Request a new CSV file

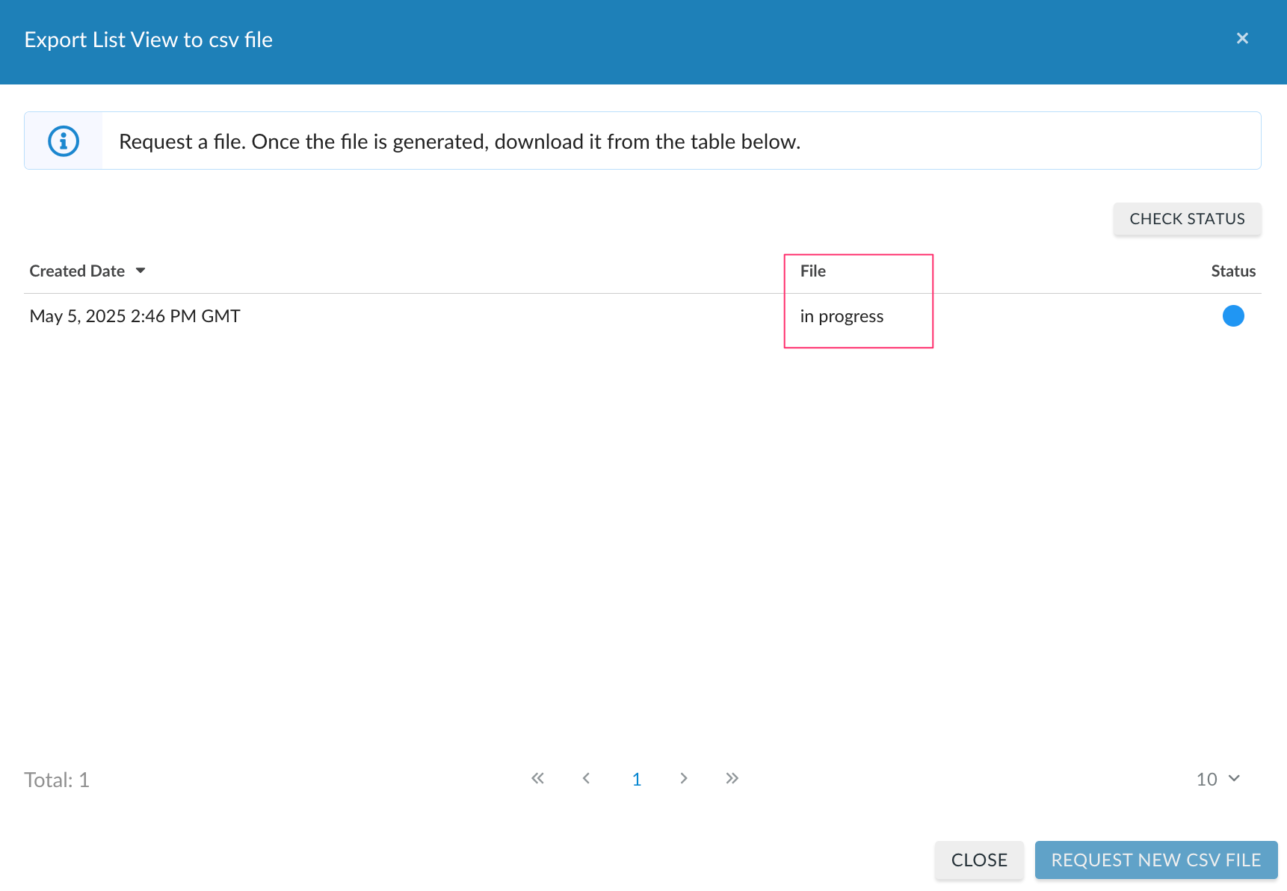[x=1155, y=860]
